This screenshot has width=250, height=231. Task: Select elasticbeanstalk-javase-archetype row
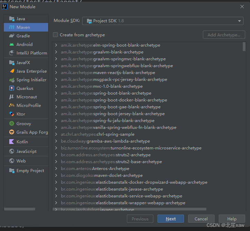click(x=149, y=189)
